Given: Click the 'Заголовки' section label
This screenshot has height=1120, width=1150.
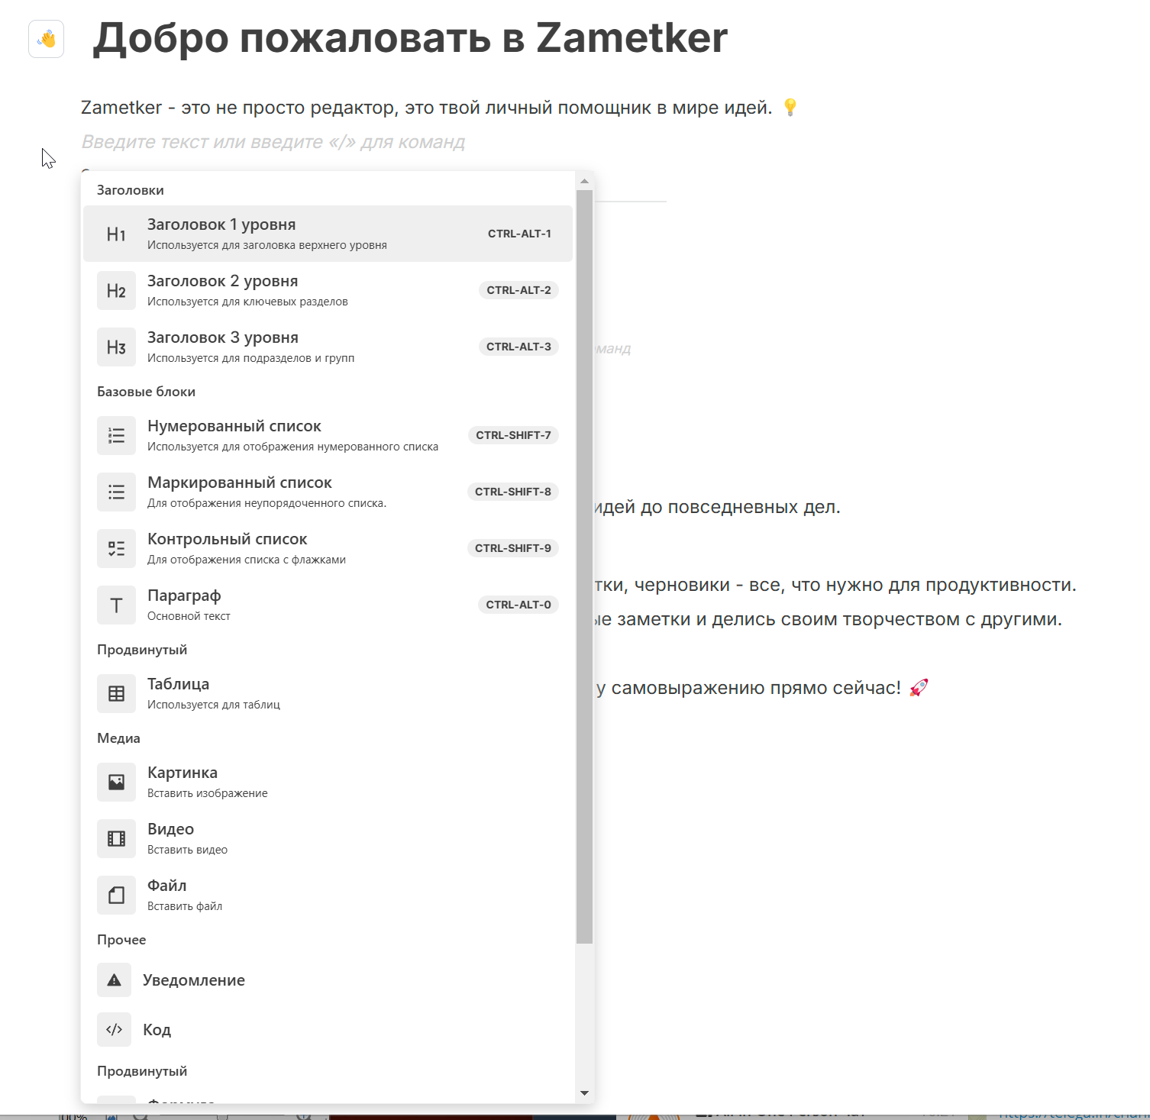Looking at the screenshot, I should pyautogui.click(x=131, y=190).
